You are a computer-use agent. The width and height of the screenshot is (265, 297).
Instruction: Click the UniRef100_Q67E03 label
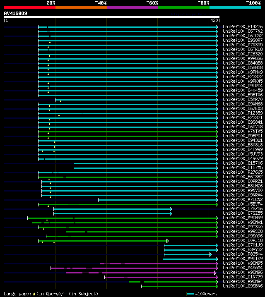click(x=243, y=108)
